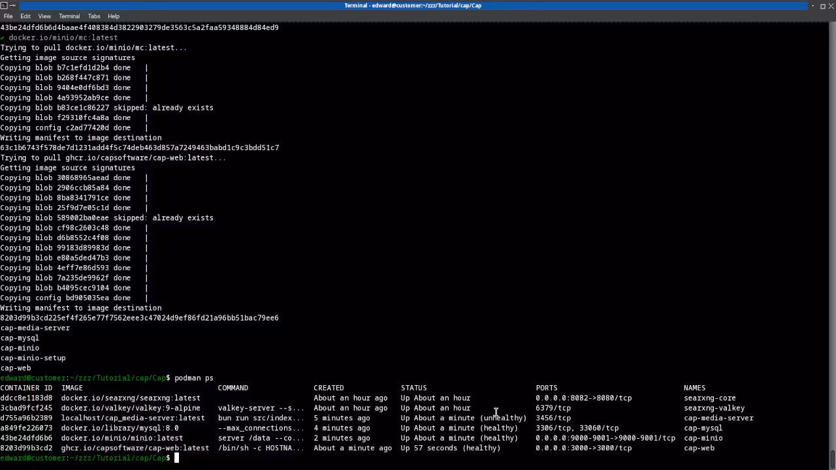836x470 pixels.
Task: Click command 'valkey-server --s...'
Action: tap(261, 408)
